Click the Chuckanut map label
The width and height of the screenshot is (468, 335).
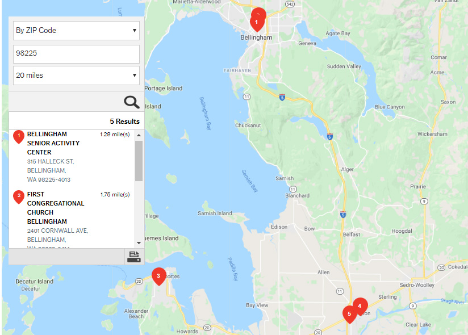click(x=248, y=125)
